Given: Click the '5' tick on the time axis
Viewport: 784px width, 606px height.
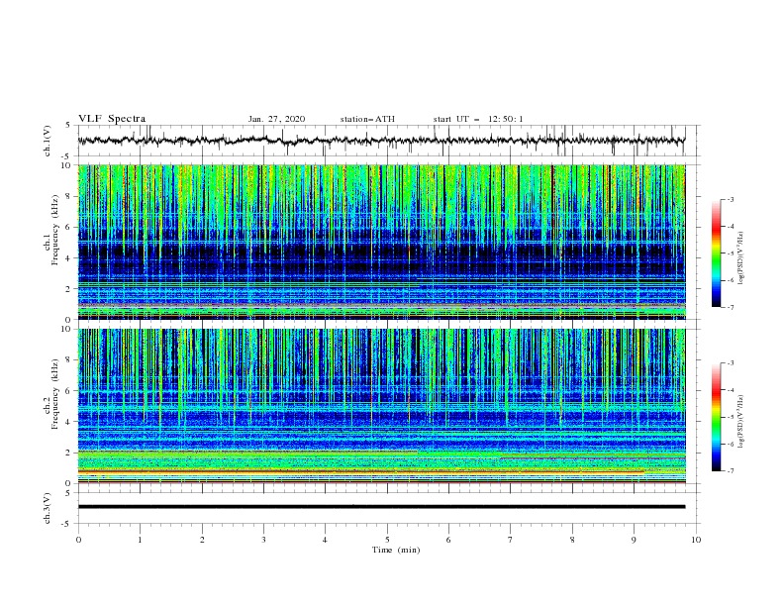Looking at the screenshot, I should (x=387, y=540).
